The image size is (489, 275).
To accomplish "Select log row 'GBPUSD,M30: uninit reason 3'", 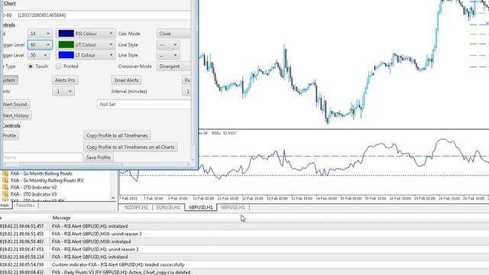I will [x=244, y=234].
